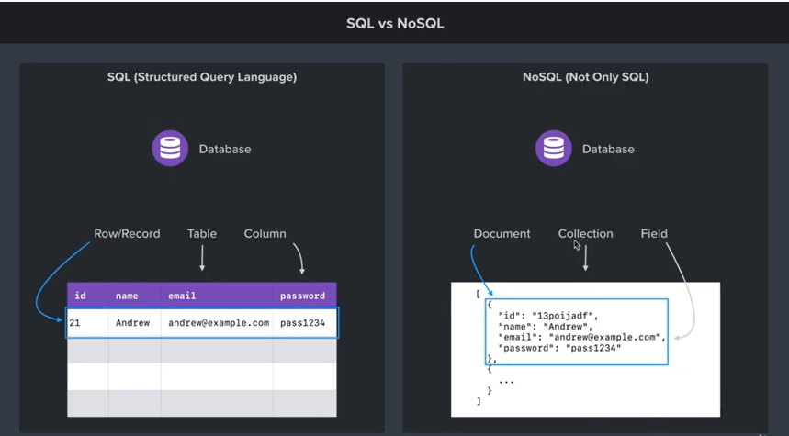The image size is (789, 436).
Task: Select the SQL (Structured Query Language) heading
Action: pyautogui.click(x=202, y=77)
